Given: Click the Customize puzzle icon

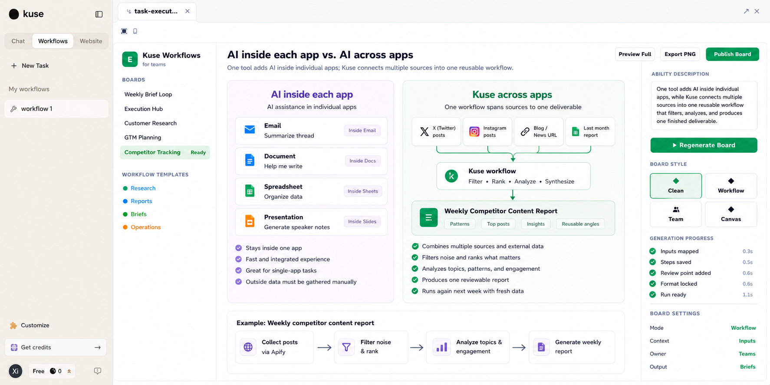Looking at the screenshot, I should (13, 325).
